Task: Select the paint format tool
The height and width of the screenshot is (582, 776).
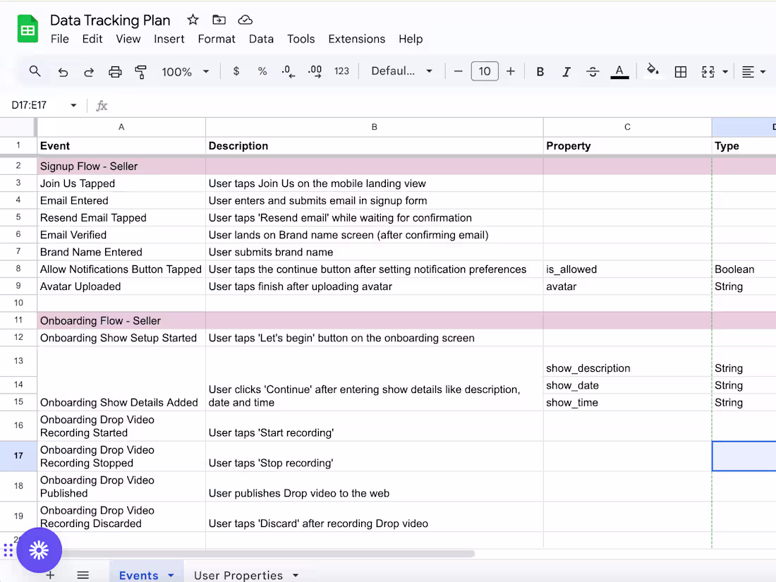Action: 140,71
